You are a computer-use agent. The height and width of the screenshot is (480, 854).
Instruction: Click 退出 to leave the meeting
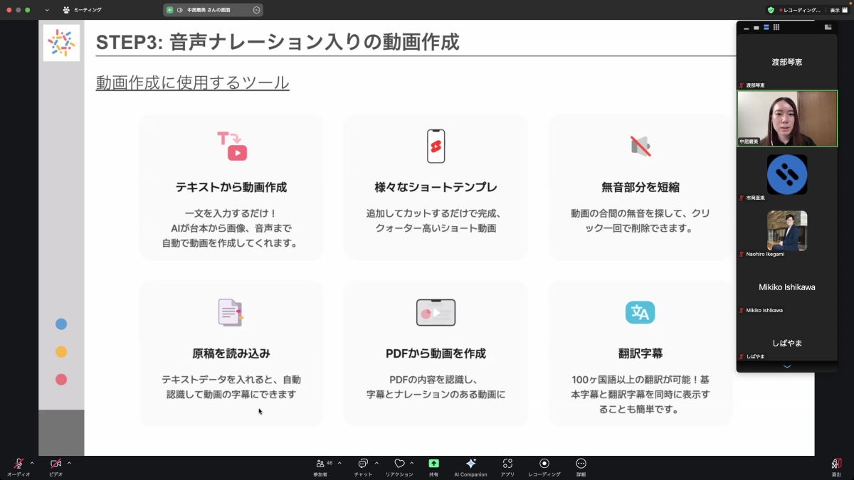[x=835, y=465]
